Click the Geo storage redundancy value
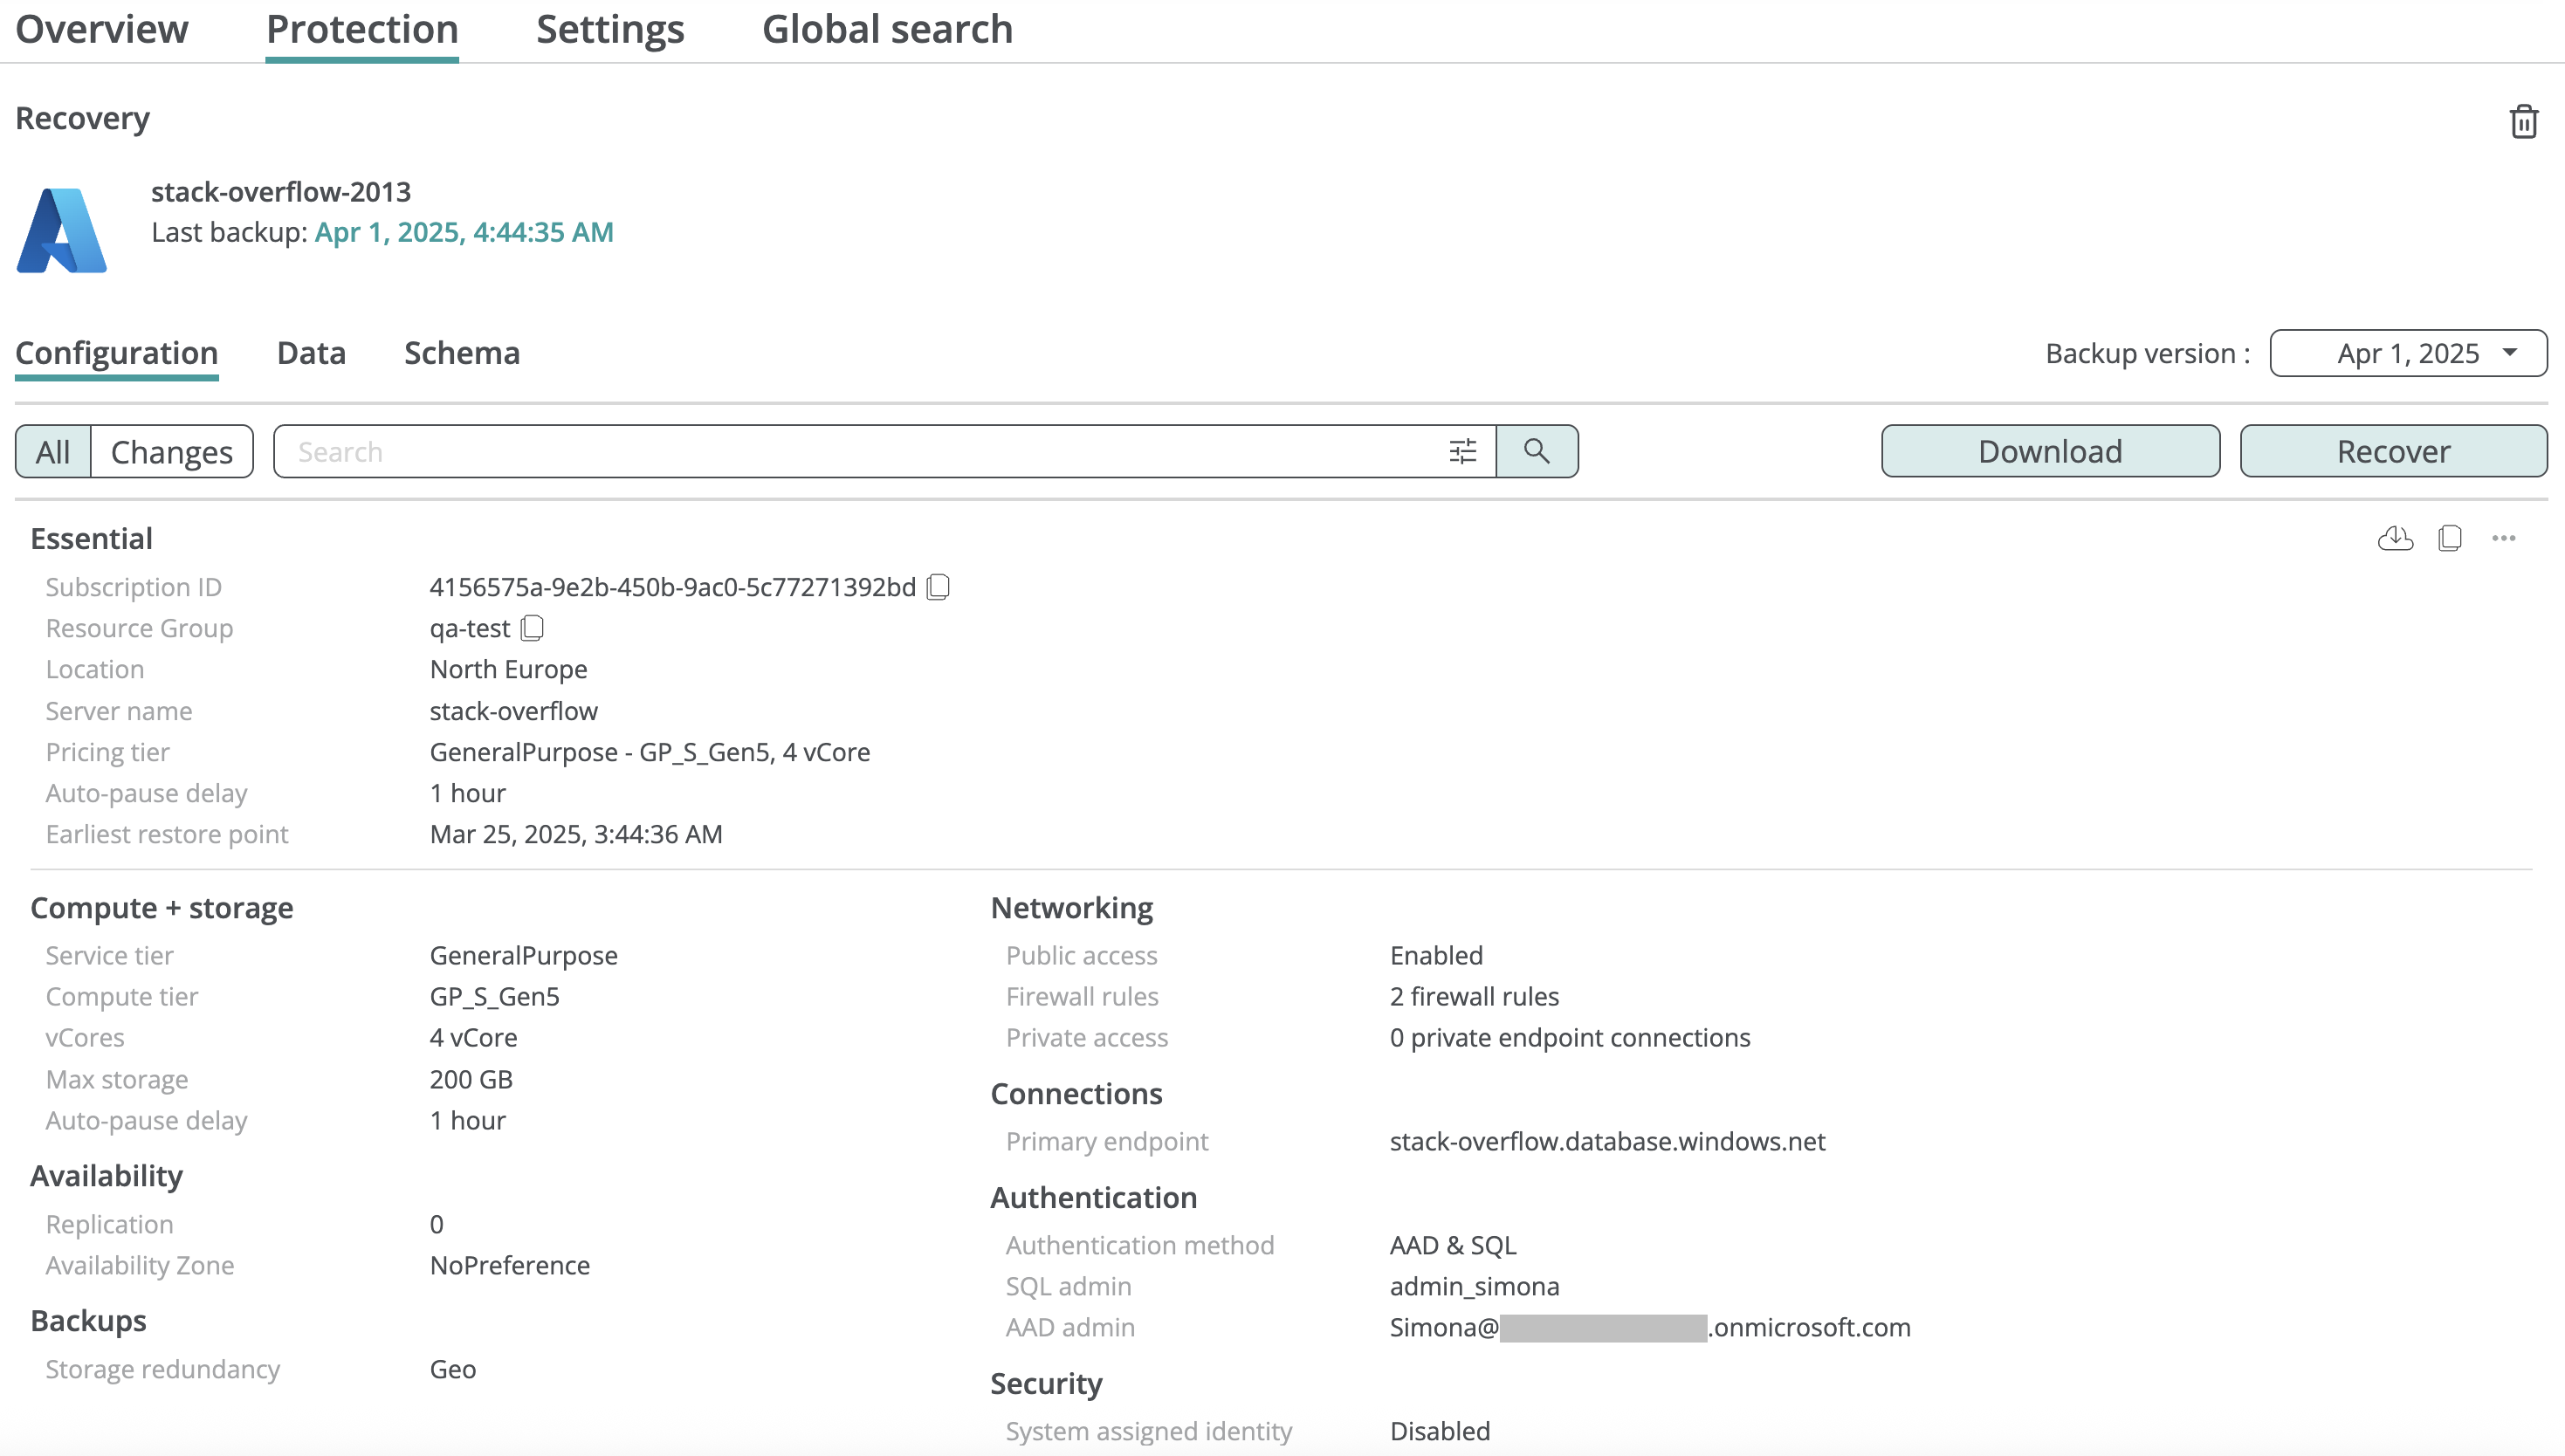Screen dimensions: 2565x1456 453,1369
